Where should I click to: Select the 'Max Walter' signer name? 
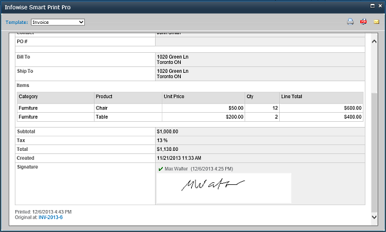[x=176, y=169]
